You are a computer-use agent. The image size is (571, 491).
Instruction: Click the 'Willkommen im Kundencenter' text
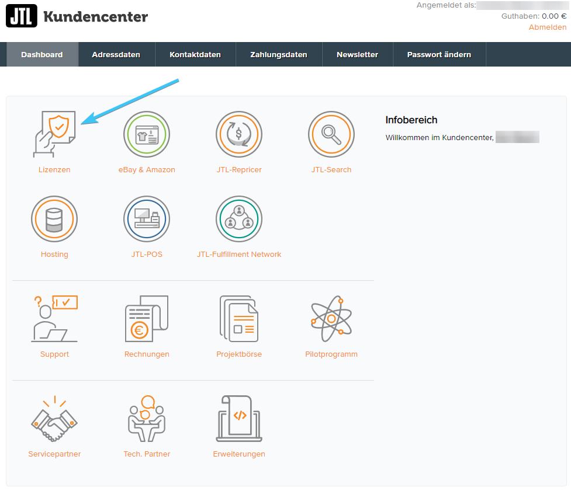tap(440, 138)
